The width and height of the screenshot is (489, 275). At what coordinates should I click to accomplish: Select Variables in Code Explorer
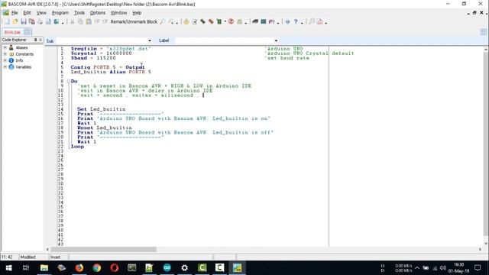[x=24, y=67]
